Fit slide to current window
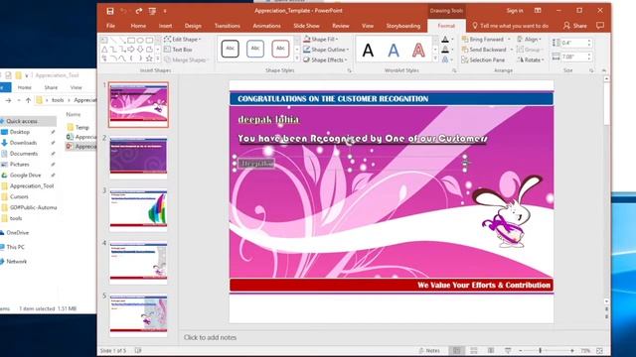Image resolution: width=636 pixels, height=357 pixels. [x=600, y=350]
